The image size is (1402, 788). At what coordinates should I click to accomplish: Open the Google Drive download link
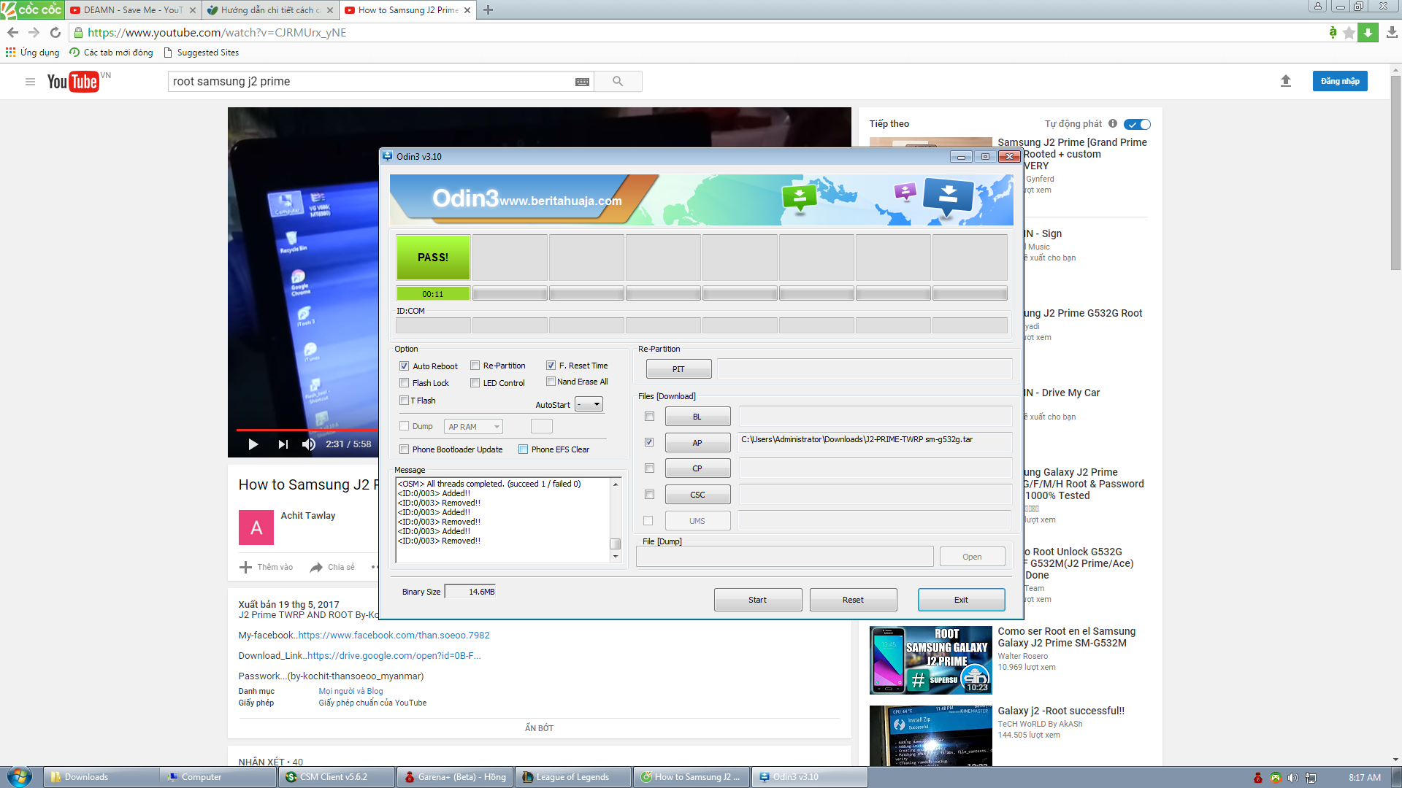coord(394,656)
